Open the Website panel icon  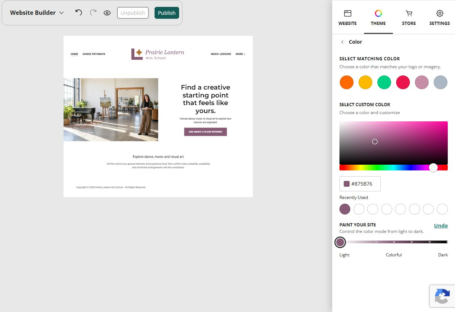coord(347,13)
